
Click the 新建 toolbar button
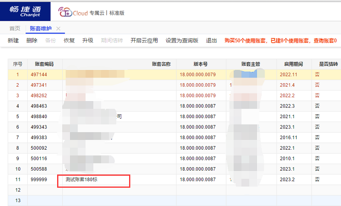click(x=13, y=41)
